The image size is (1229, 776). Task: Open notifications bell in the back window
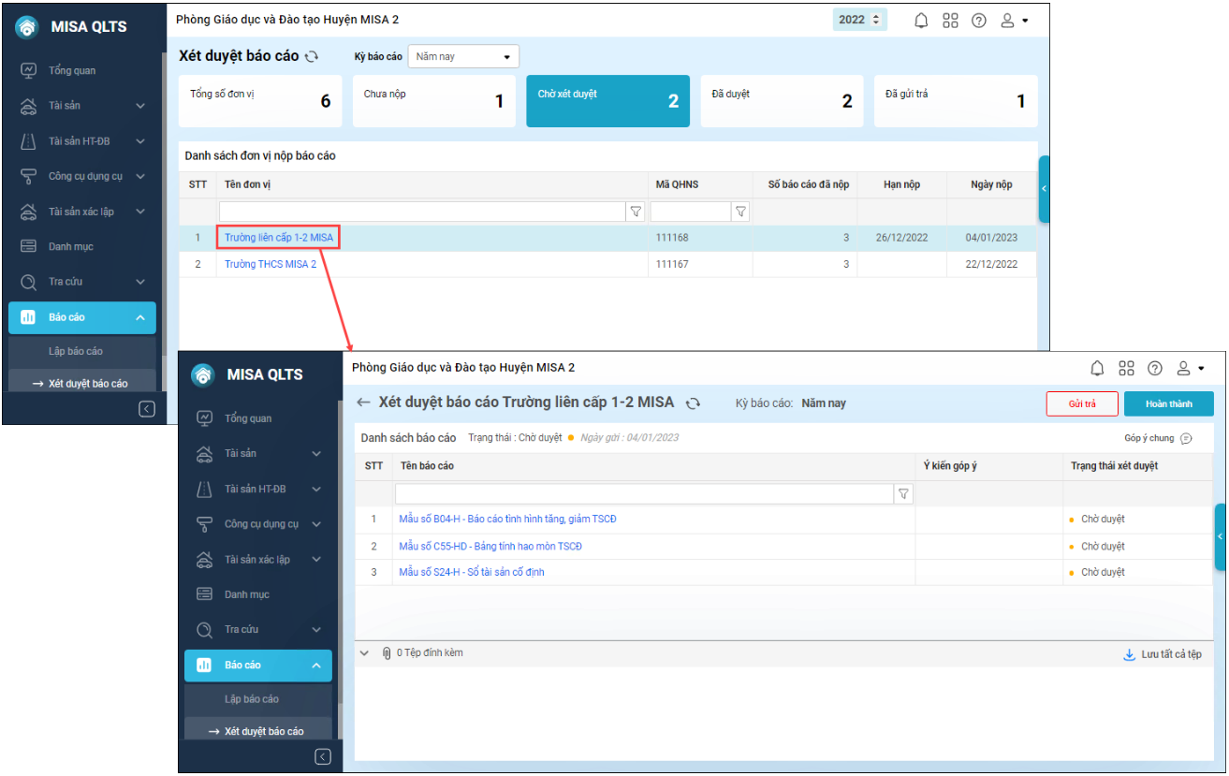921,21
